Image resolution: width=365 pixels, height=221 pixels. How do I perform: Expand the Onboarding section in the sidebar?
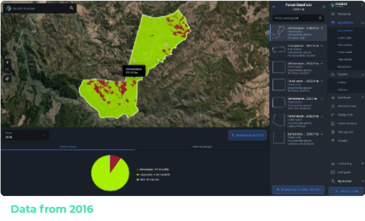pyautogui.click(x=362, y=163)
